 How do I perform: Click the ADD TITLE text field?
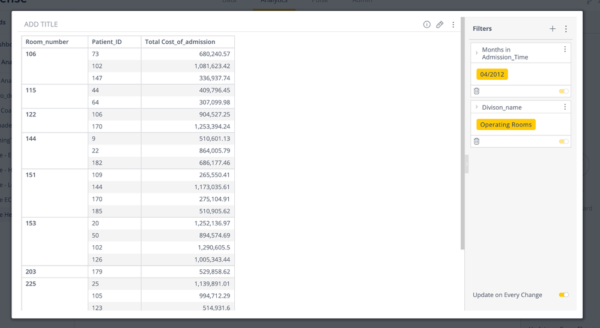pos(41,25)
